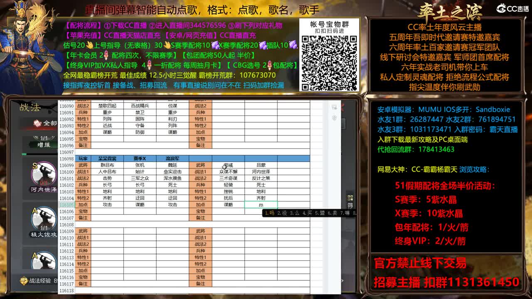Select the 三军之众 cell

tap(140, 179)
